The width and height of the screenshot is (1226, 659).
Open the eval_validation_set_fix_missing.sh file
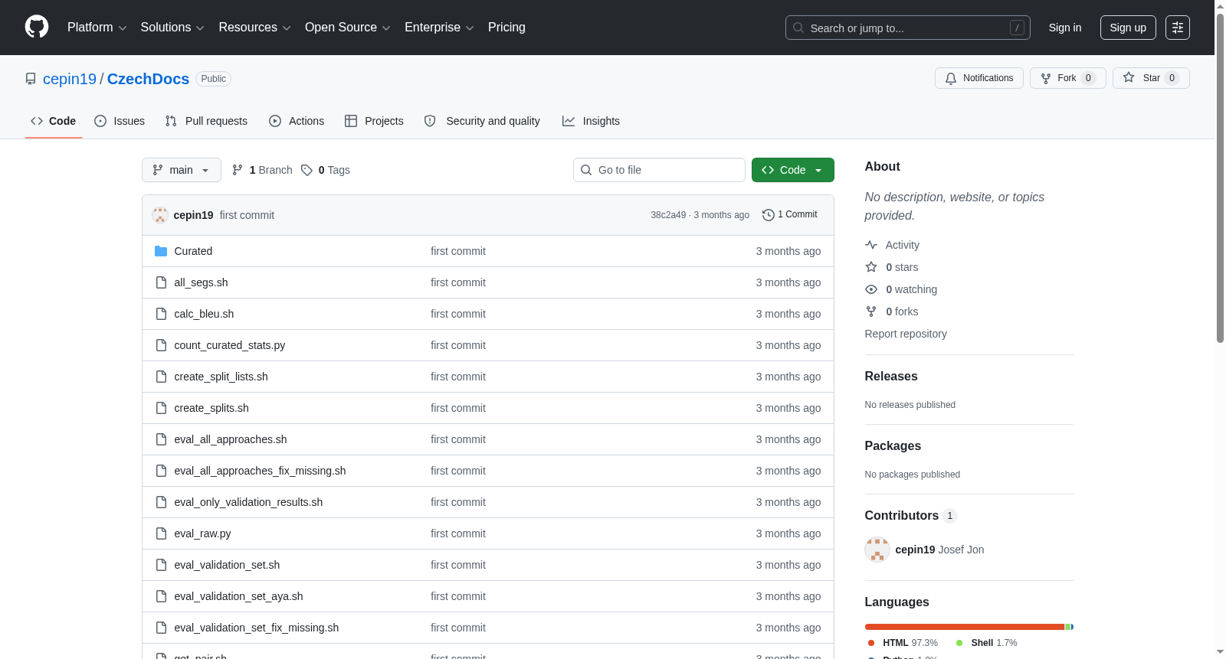257,628
